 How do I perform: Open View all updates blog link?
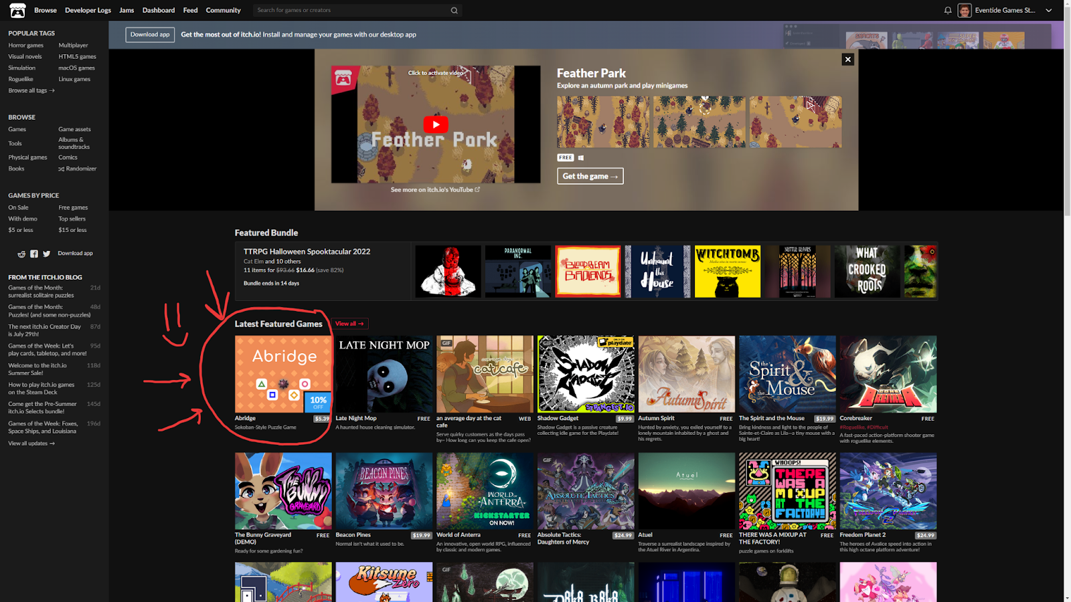[31, 443]
